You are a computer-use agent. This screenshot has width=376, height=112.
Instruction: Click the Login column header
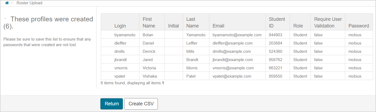pos(120,26)
